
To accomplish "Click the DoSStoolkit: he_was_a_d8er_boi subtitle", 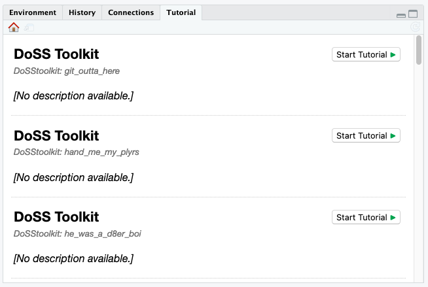I will click(x=77, y=234).
